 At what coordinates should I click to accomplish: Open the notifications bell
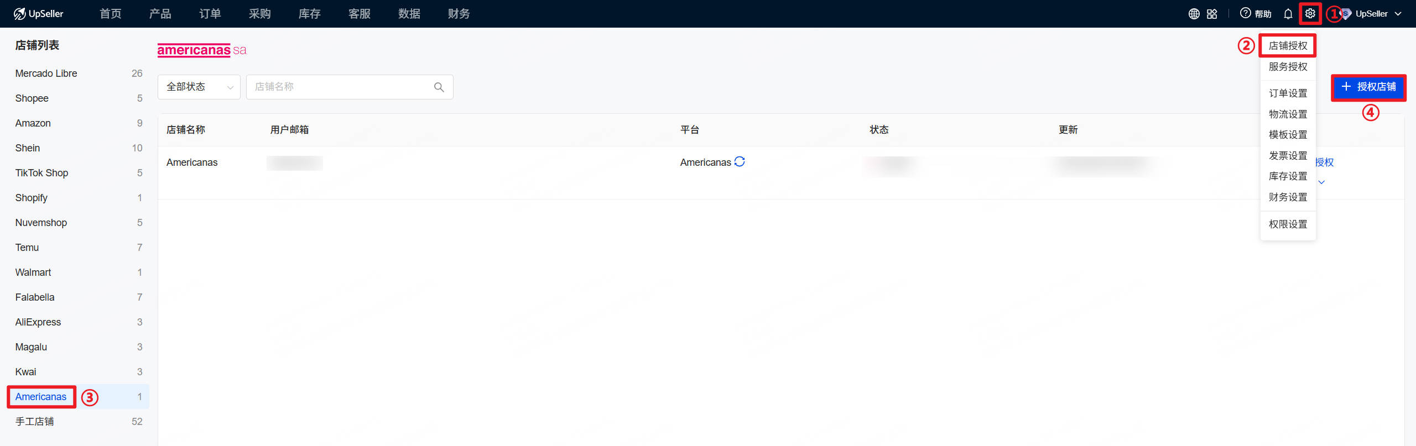coord(1288,14)
